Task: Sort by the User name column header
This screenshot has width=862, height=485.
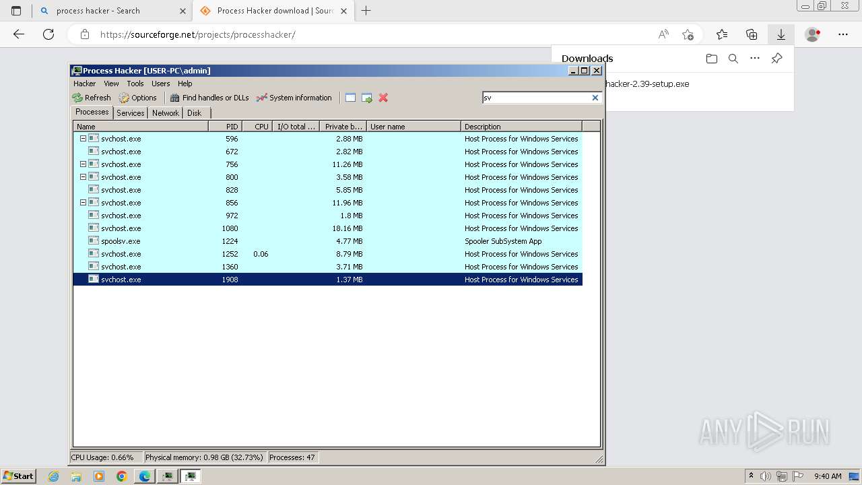Action: coord(413,127)
